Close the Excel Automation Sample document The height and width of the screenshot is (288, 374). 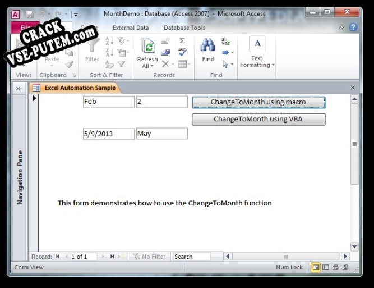coord(353,88)
